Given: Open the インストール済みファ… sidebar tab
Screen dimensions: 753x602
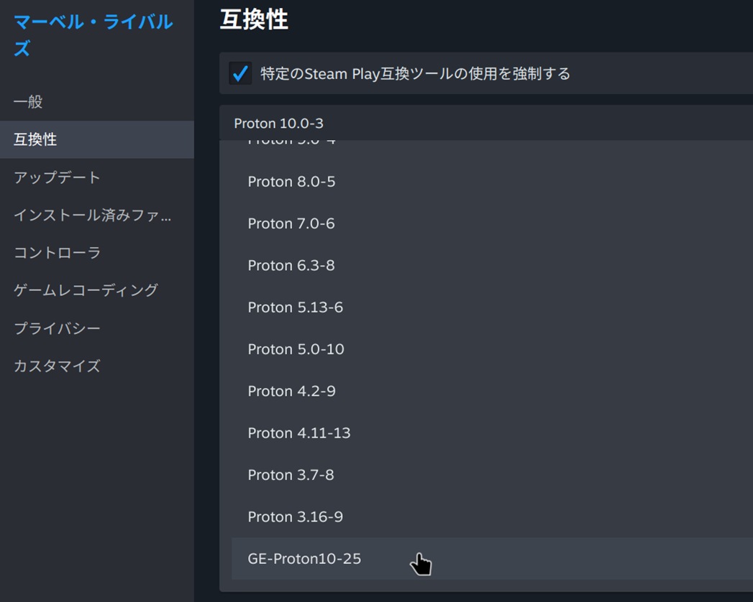Looking at the screenshot, I should pyautogui.click(x=92, y=215).
